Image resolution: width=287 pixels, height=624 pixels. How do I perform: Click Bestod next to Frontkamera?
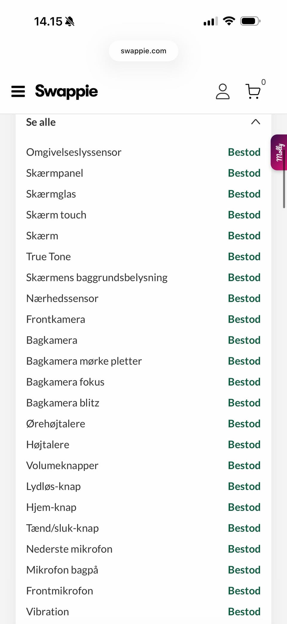point(244,319)
